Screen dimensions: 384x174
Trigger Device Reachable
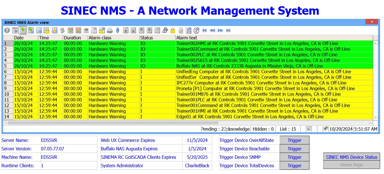pyautogui.click(x=295, y=149)
